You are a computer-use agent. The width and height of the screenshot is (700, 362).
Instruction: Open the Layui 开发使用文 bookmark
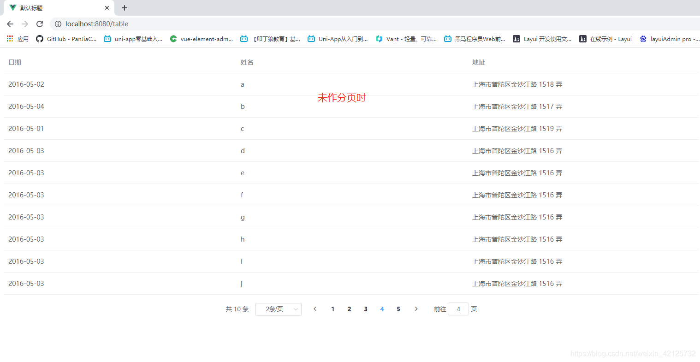[542, 39]
